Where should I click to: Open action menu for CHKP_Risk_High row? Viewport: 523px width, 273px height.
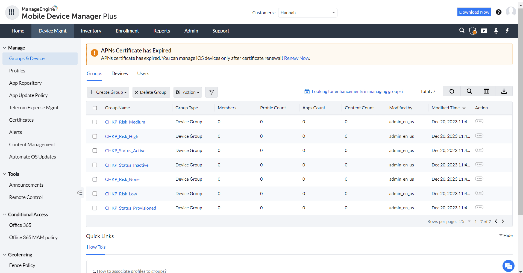pos(479,136)
